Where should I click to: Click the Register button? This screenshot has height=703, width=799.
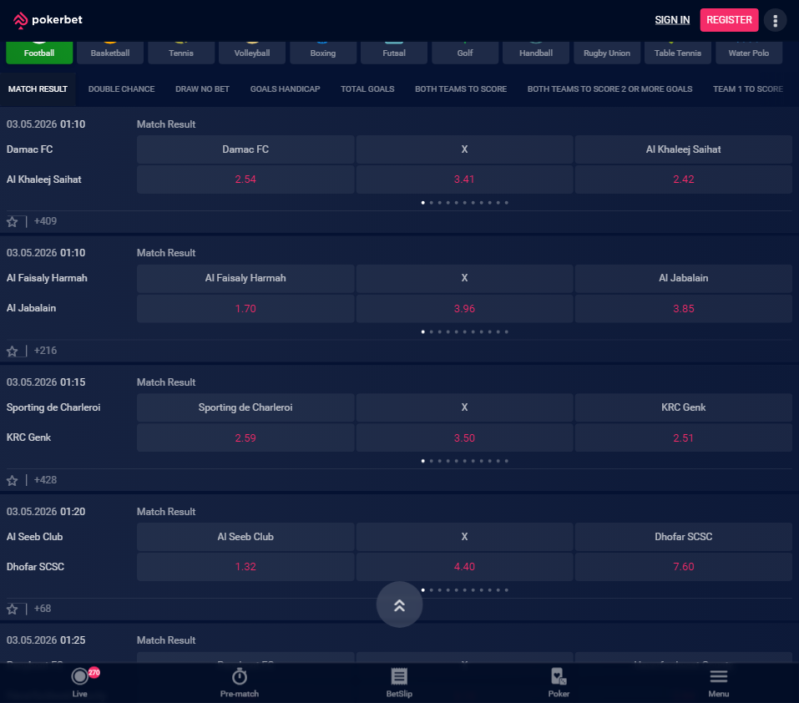point(729,20)
